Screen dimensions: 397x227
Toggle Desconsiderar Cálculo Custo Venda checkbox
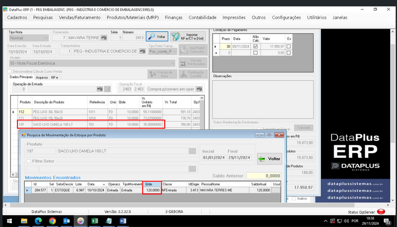[9, 71]
